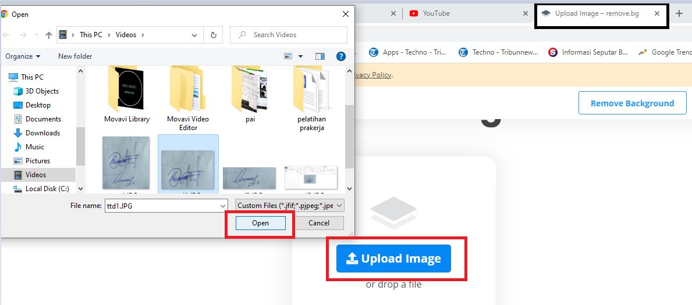Click the file list vertical scrollbar
The image size is (692, 305).
(x=350, y=137)
